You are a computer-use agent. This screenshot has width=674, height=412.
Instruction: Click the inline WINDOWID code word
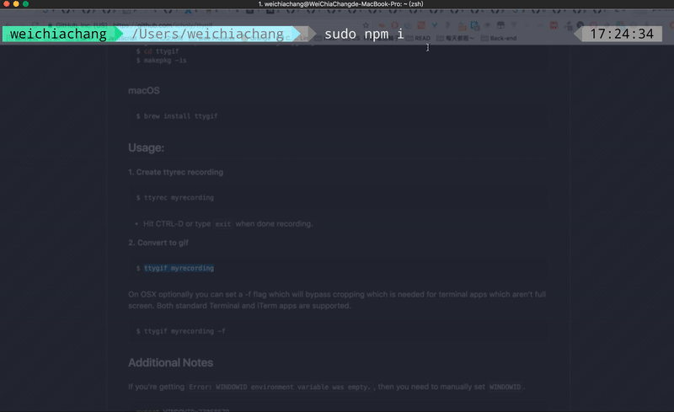click(505, 387)
